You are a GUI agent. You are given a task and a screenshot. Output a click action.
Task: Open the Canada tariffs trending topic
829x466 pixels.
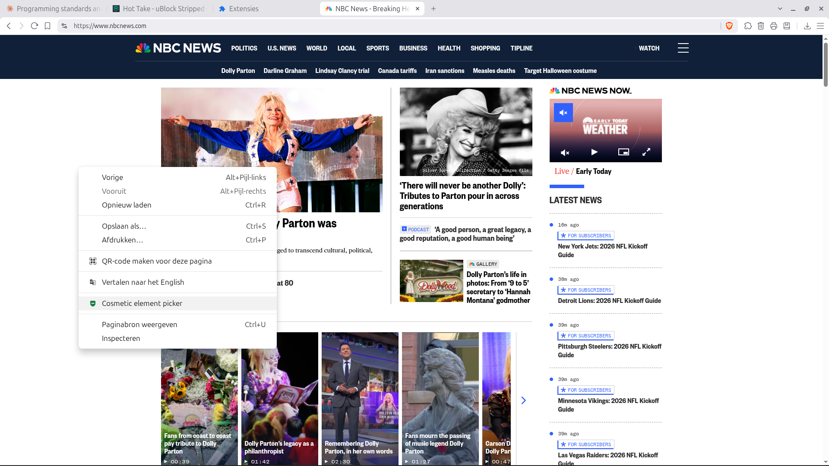coord(397,71)
